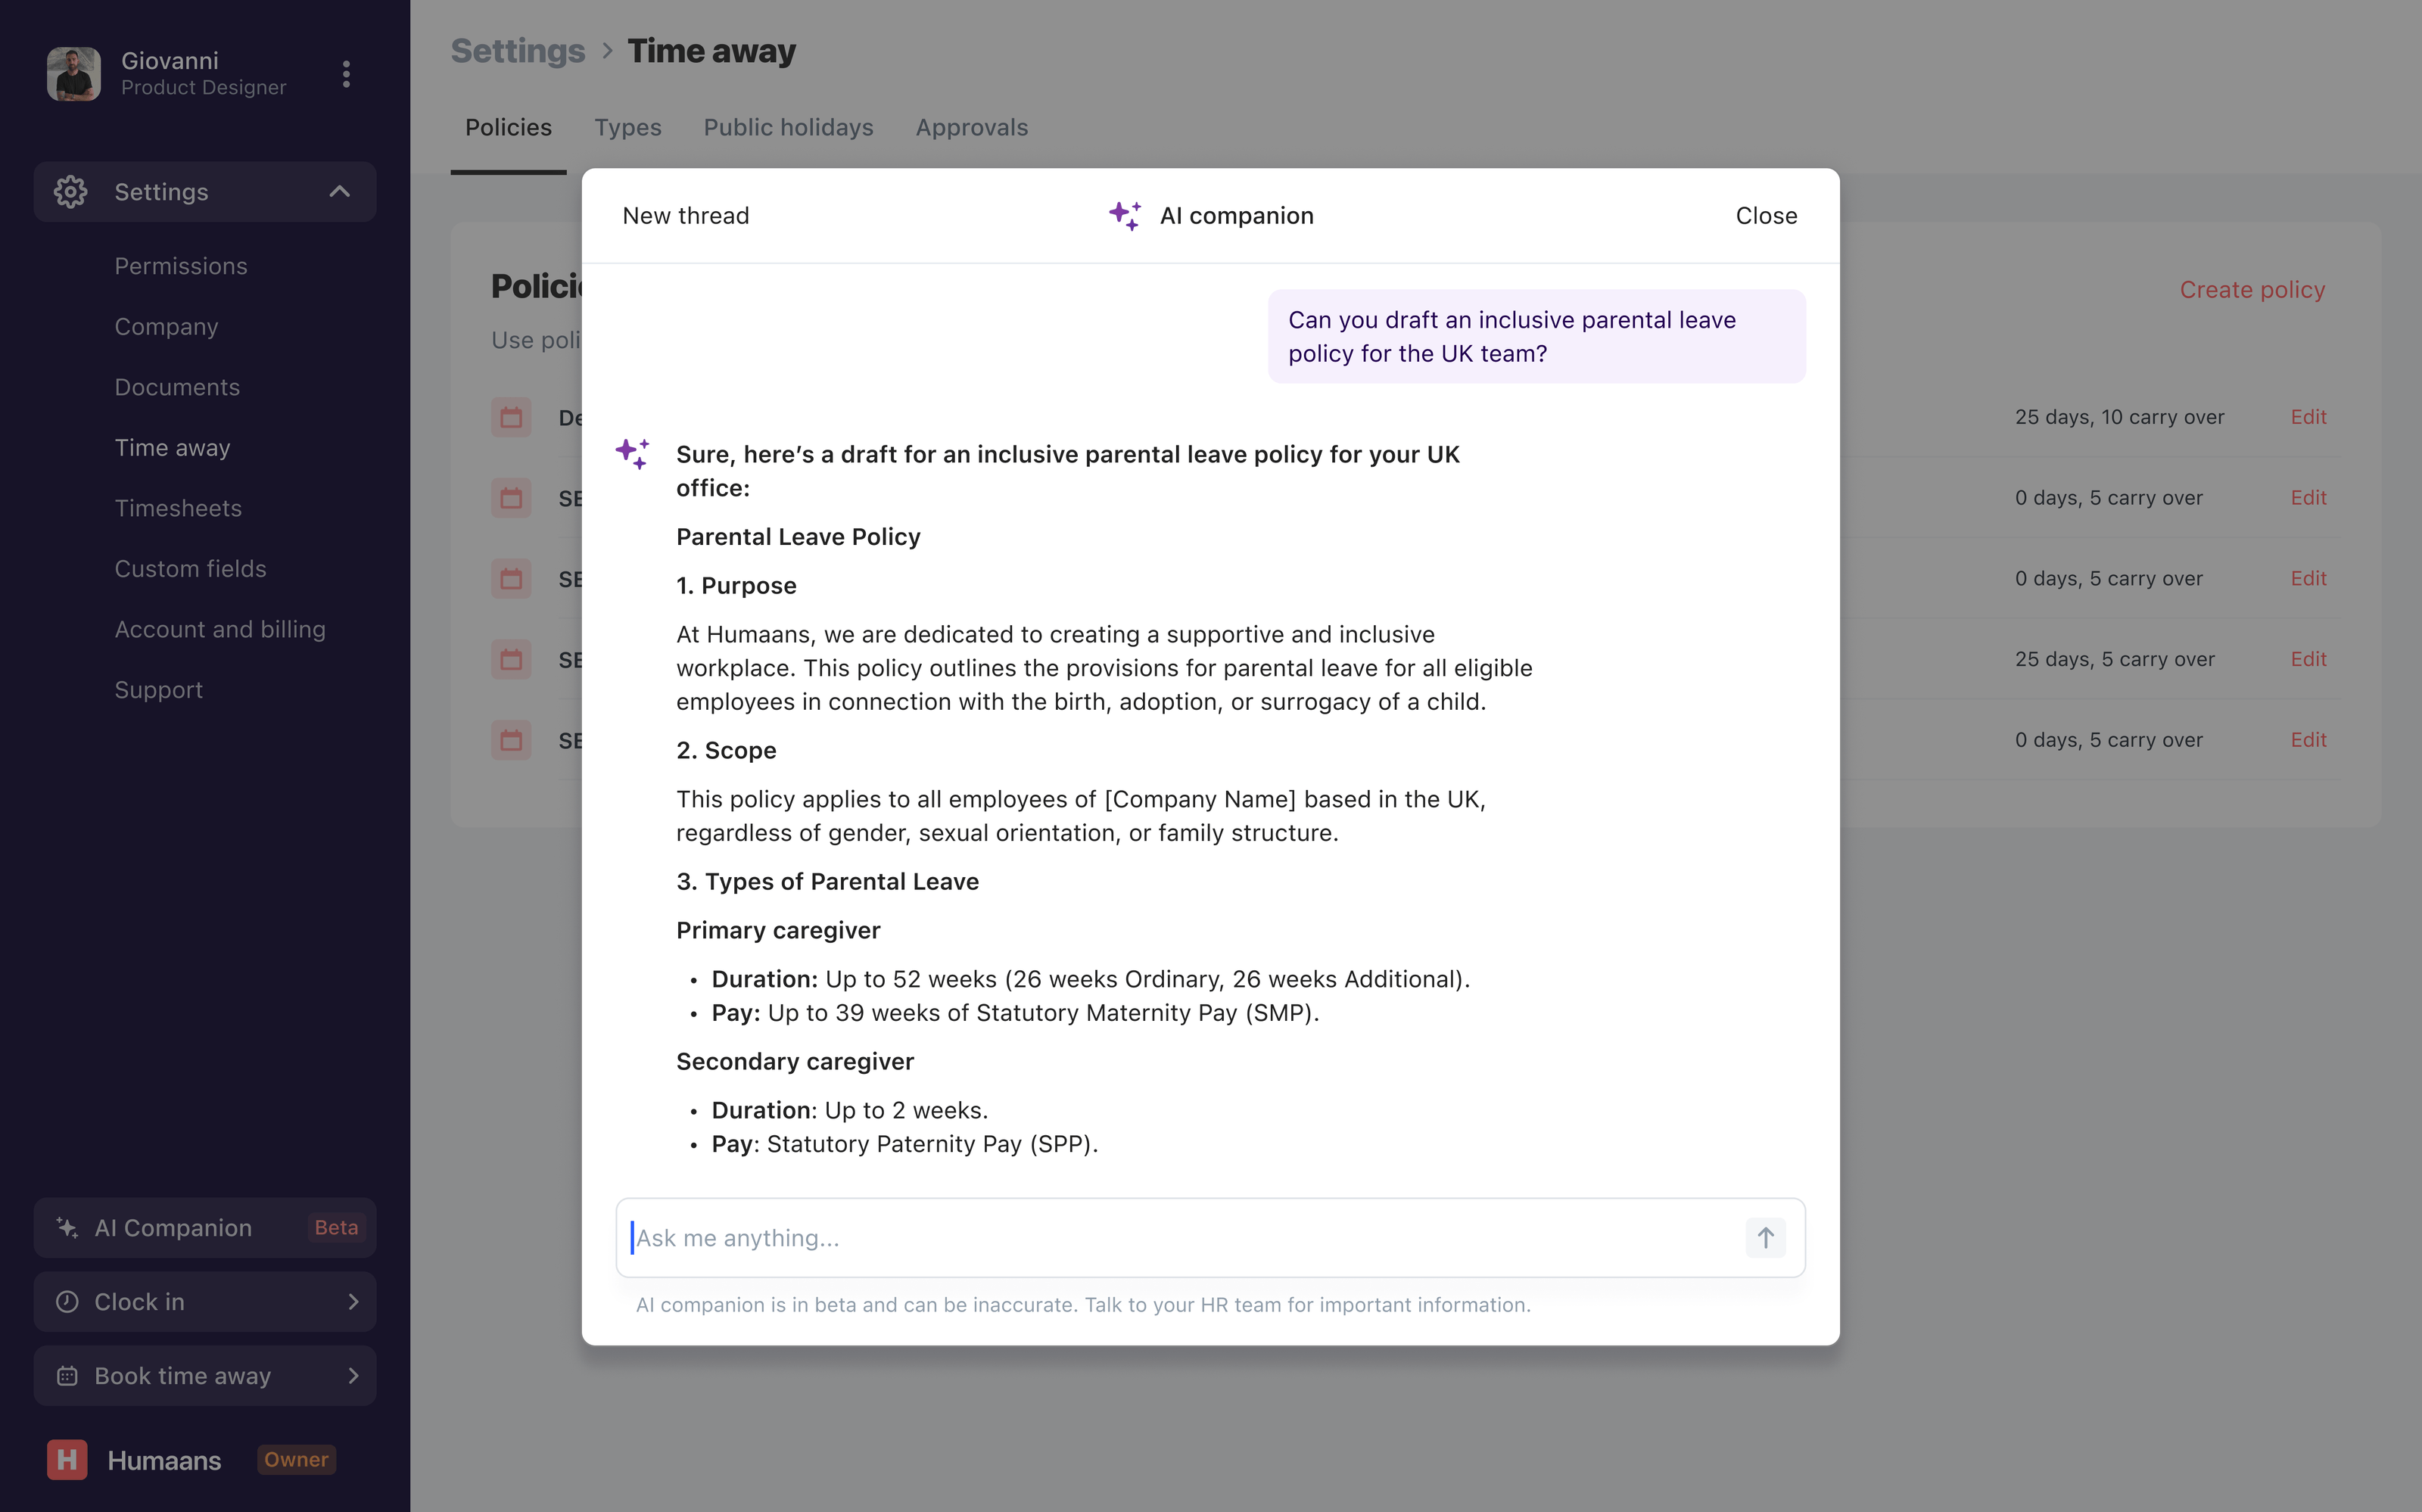The height and width of the screenshot is (1512, 2422).
Task: Collapse the Settings section with its chevron
Action: tap(338, 191)
